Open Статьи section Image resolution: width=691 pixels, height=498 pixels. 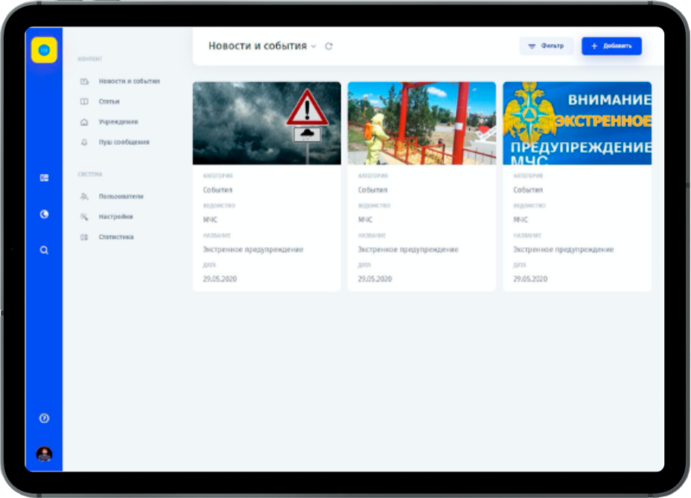pos(109,101)
